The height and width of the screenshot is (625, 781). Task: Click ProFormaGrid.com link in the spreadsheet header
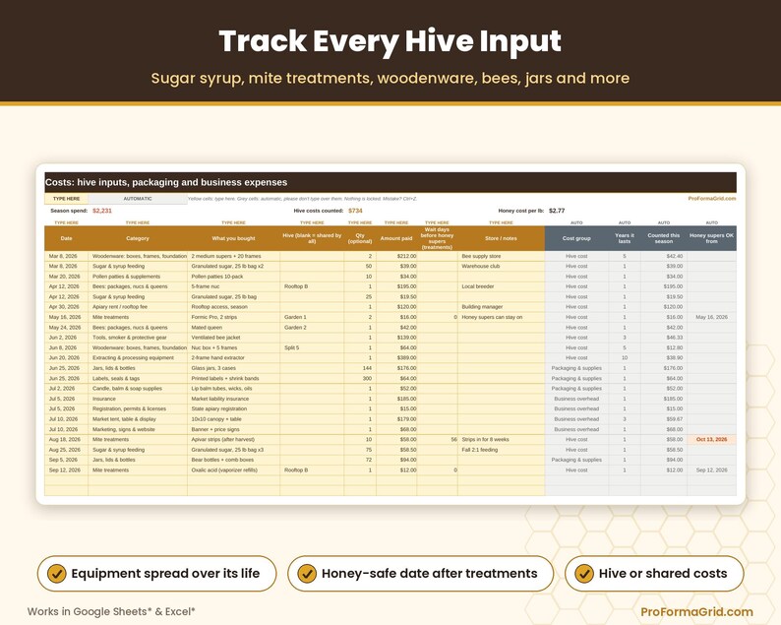click(712, 199)
